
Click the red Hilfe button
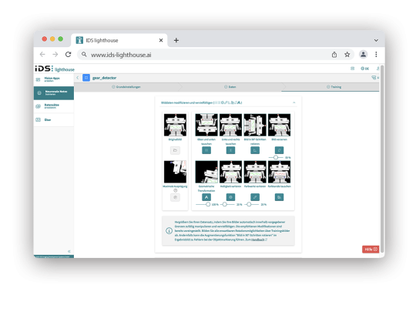(371, 250)
